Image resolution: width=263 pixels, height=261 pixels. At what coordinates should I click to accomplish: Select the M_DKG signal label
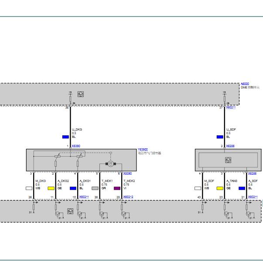click(41, 181)
